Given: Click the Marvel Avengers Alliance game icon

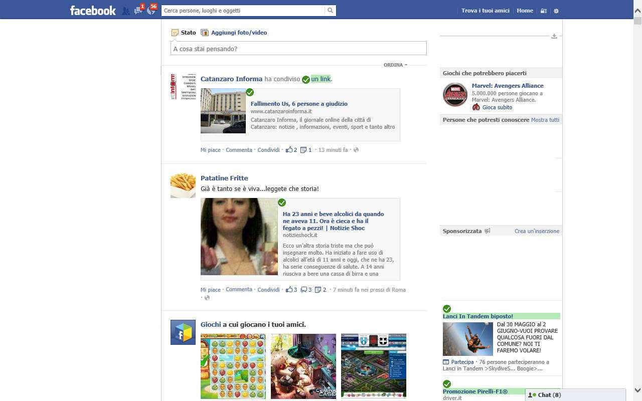Looking at the screenshot, I should tap(455, 95).
